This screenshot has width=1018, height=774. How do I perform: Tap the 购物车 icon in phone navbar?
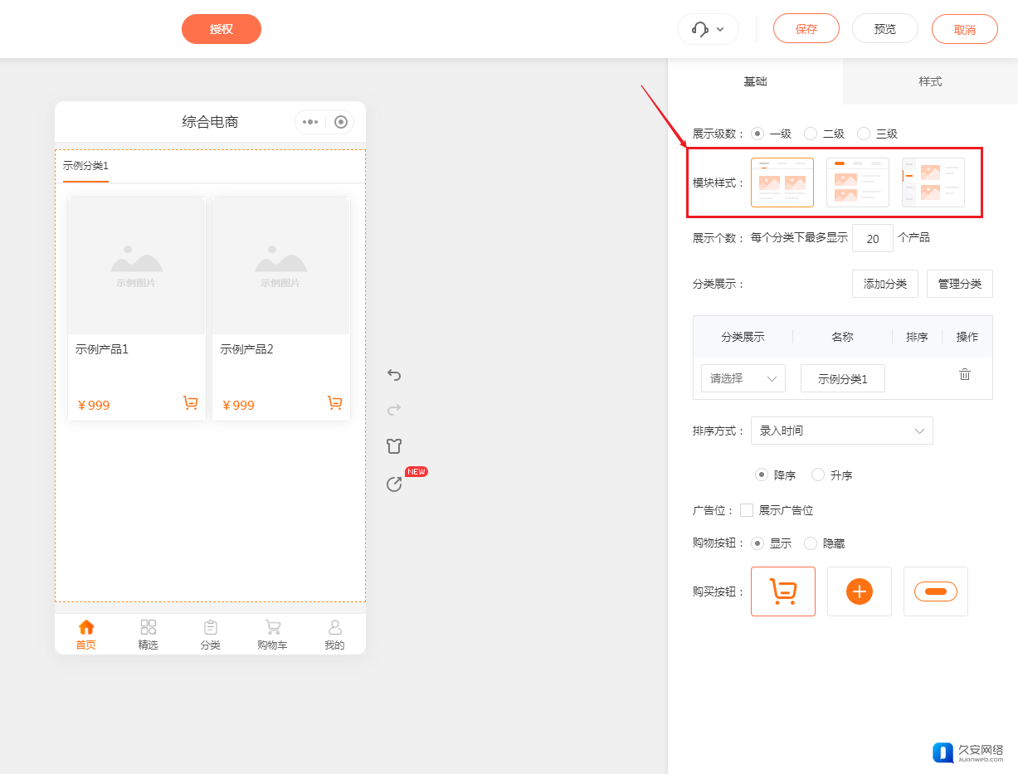tap(272, 635)
